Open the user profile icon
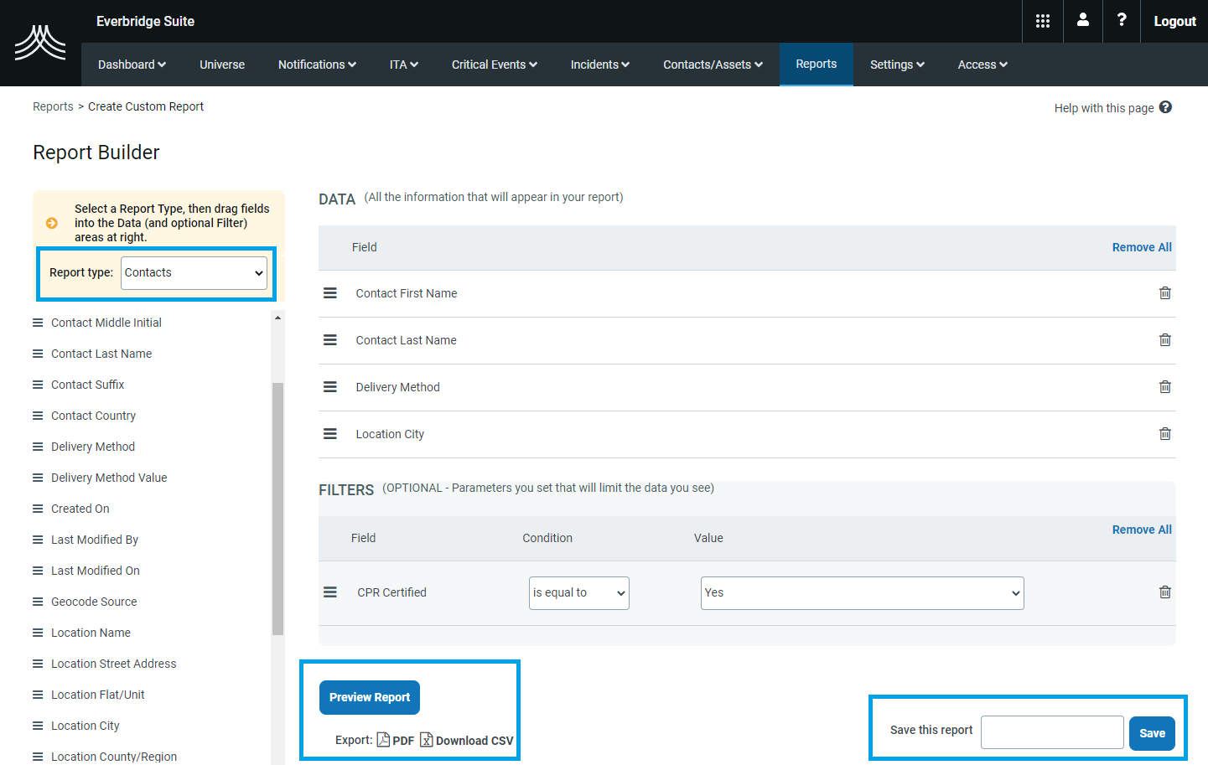 (x=1083, y=20)
